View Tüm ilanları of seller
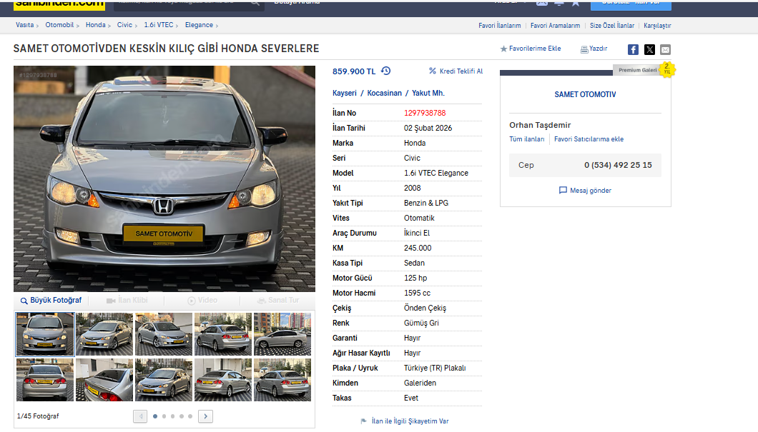The image size is (758, 432). (526, 139)
